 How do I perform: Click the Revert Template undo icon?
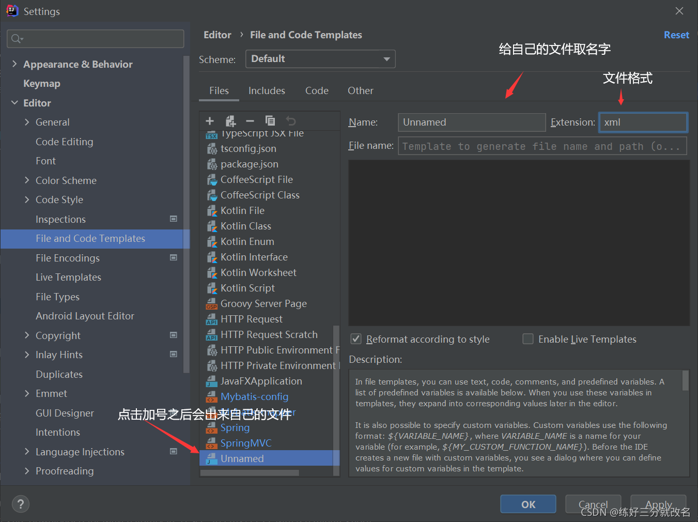click(x=291, y=121)
